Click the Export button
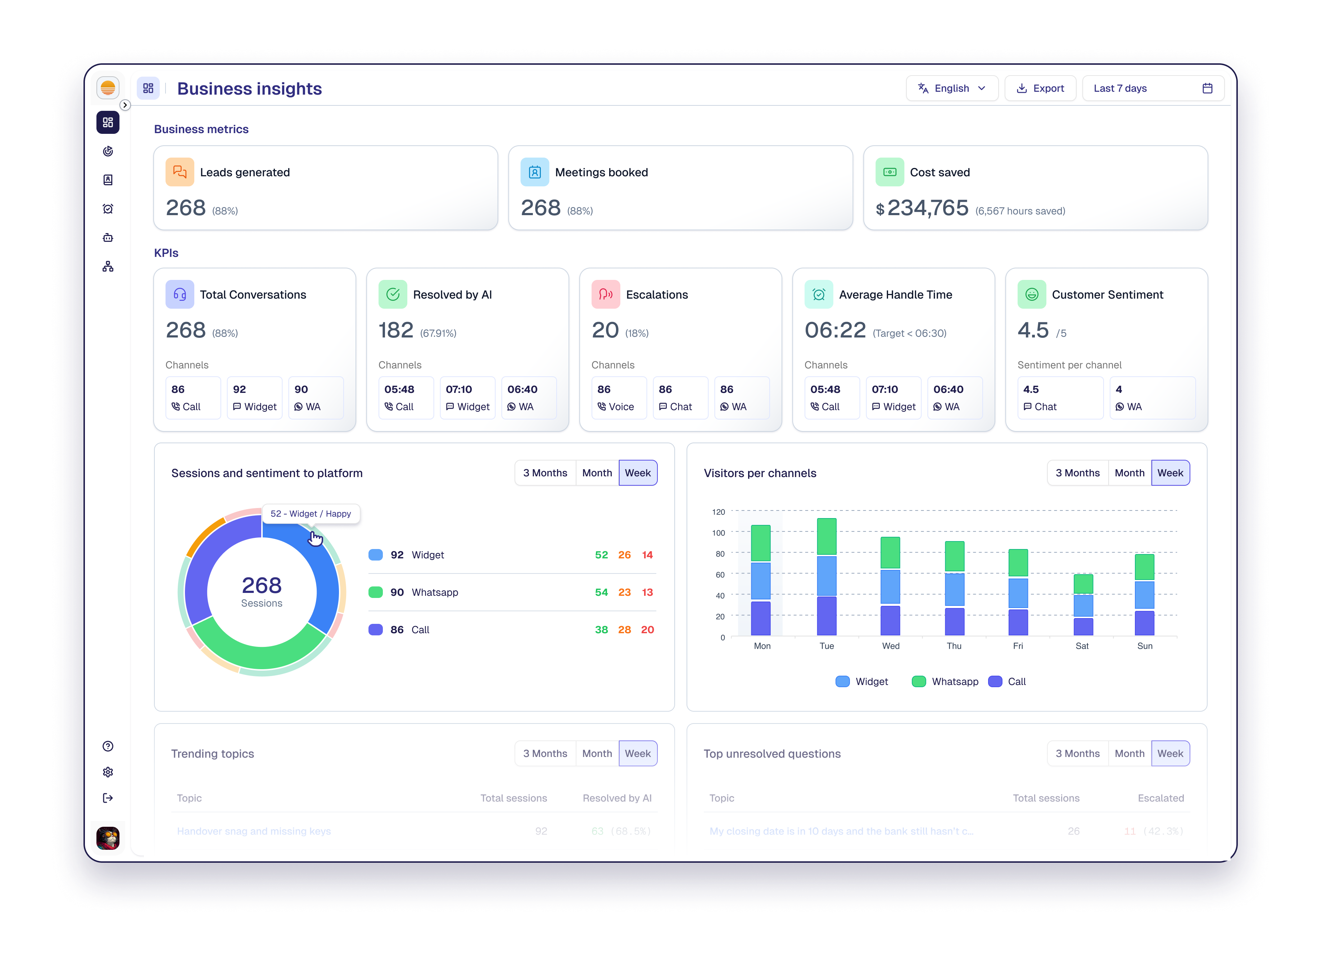 point(1040,88)
